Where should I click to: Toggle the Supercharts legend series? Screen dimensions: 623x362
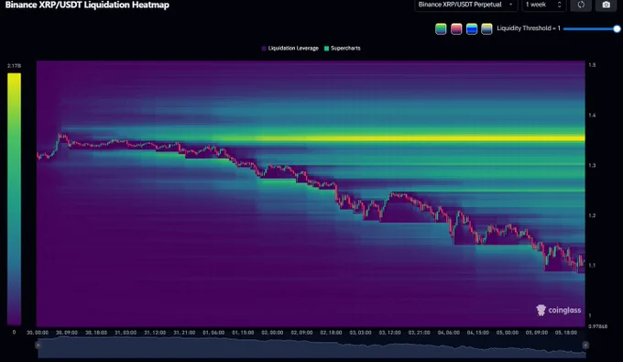[x=343, y=48]
